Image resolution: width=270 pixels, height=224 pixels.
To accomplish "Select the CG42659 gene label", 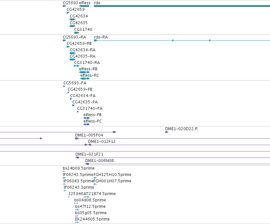I will (x=76, y=10).
